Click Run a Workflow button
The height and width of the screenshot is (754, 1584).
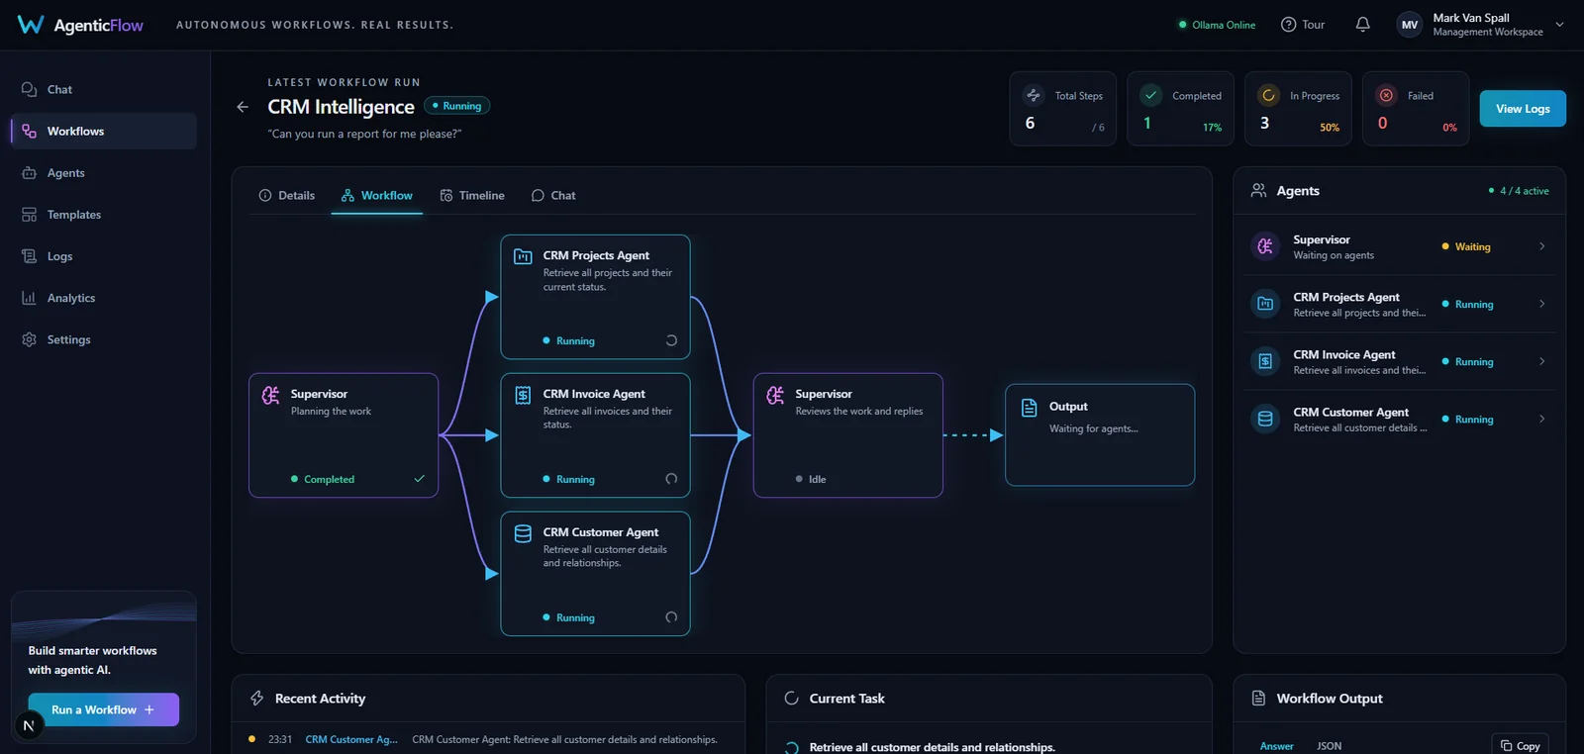(103, 709)
